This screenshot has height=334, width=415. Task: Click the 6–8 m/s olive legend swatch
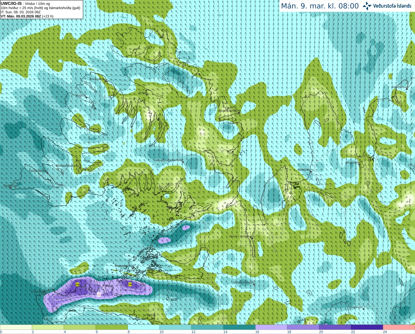(x=112, y=327)
